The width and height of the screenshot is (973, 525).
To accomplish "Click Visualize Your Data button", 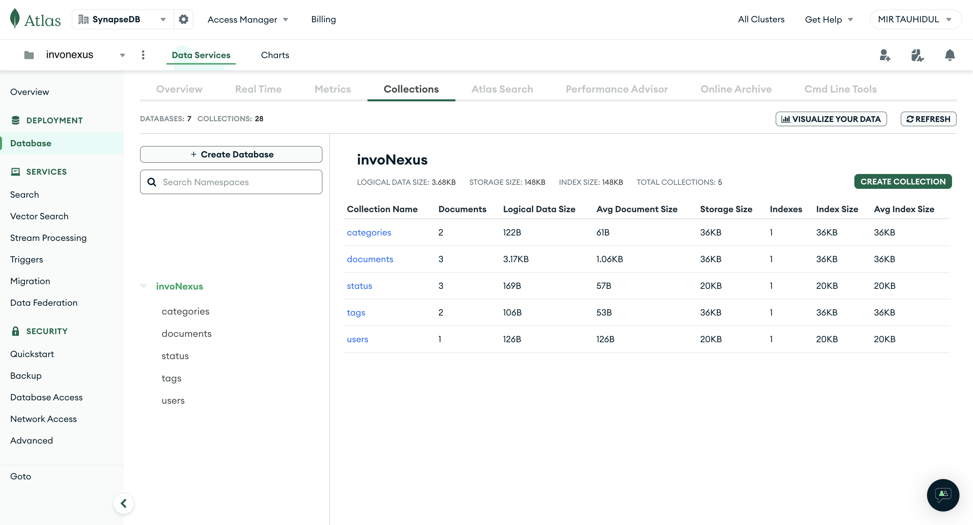I will 831,119.
